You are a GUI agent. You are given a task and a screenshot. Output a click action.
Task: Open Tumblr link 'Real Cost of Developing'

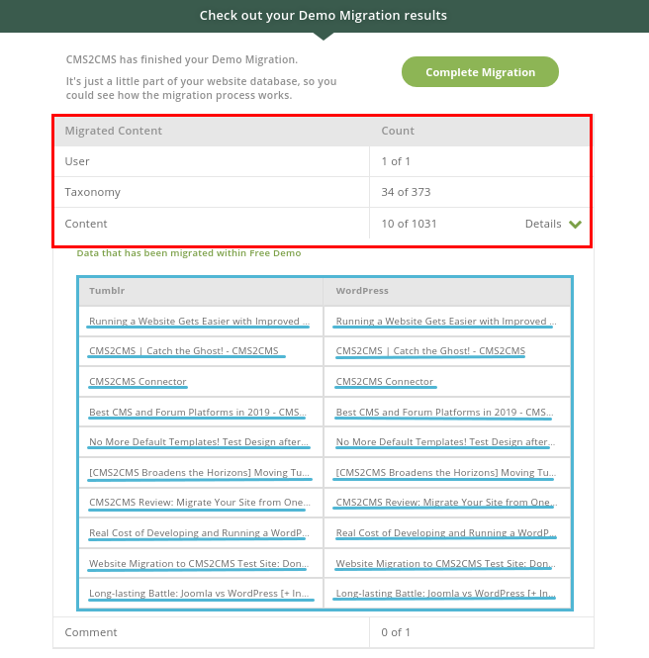click(x=199, y=533)
